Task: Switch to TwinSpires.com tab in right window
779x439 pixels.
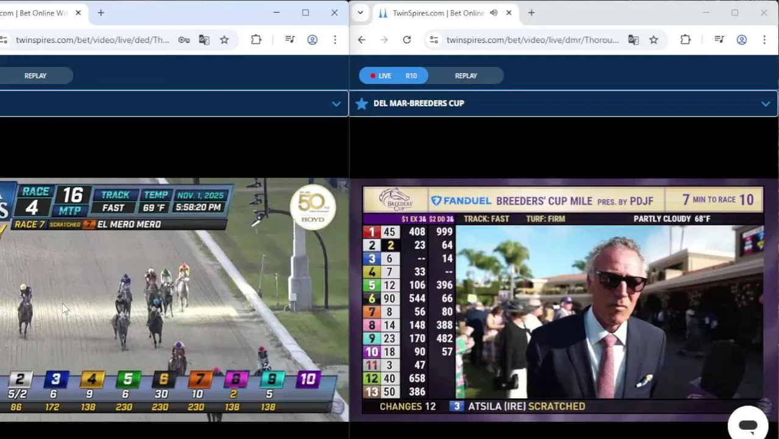Action: click(438, 13)
